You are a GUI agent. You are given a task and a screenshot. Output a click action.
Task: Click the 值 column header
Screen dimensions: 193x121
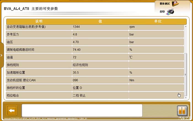[100, 21]
